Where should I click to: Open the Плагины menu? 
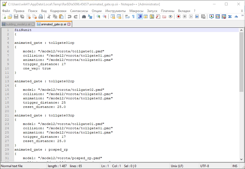(167, 11)
